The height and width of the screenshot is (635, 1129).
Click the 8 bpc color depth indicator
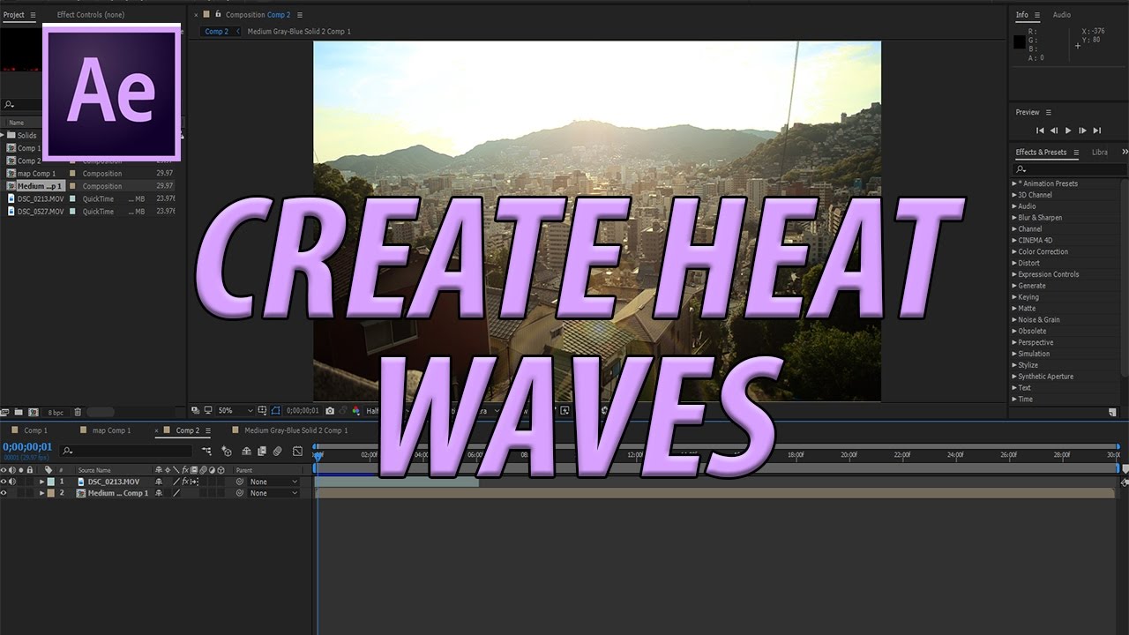coord(56,412)
